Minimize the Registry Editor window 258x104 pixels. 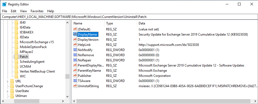point(227,4)
